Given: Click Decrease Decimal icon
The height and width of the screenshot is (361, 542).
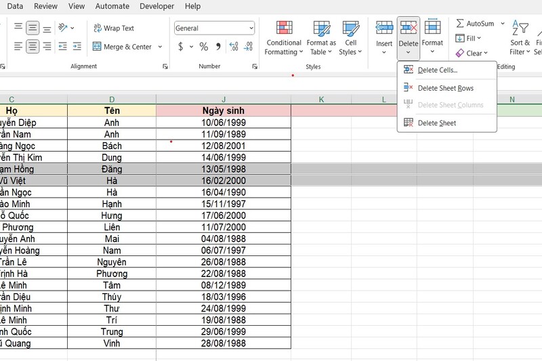Looking at the screenshot, I should (248, 46).
